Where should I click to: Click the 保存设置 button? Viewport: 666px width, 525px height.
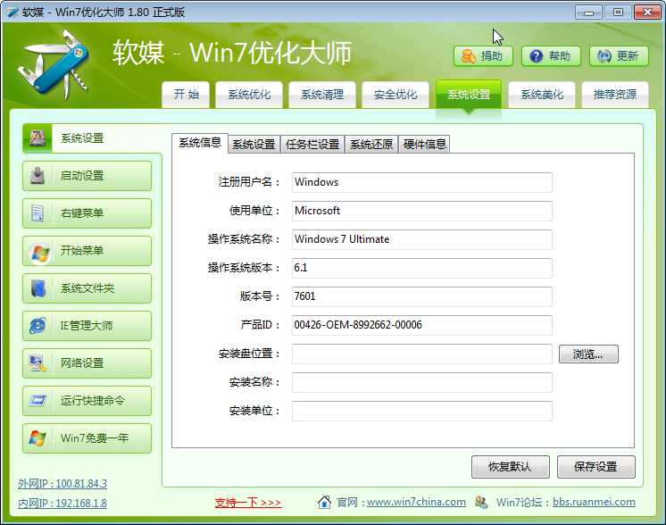tap(595, 467)
